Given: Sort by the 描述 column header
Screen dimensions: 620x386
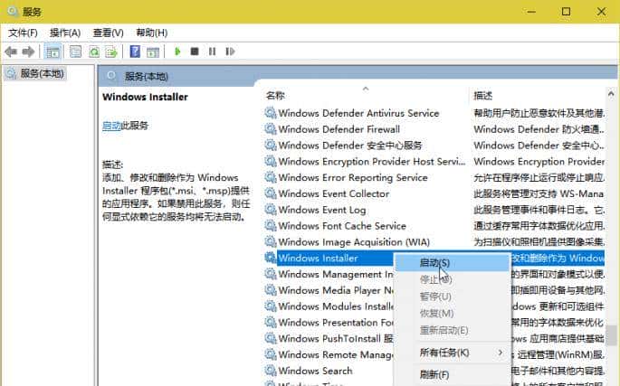Looking at the screenshot, I should click(483, 96).
